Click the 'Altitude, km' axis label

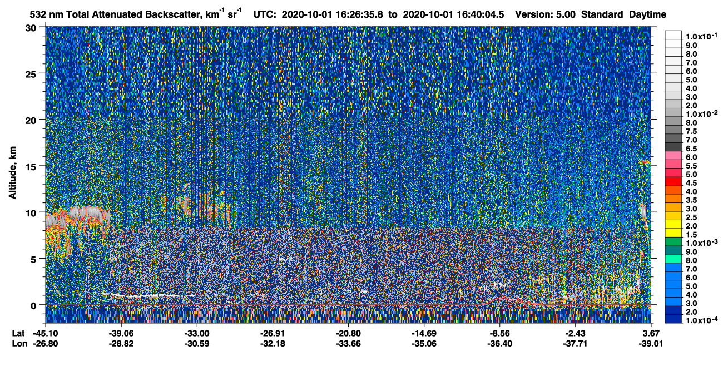[12, 174]
